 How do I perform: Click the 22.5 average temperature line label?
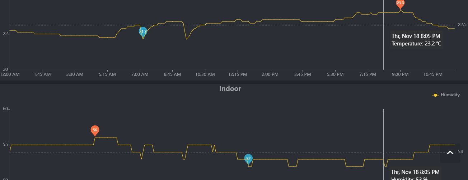(462, 25)
